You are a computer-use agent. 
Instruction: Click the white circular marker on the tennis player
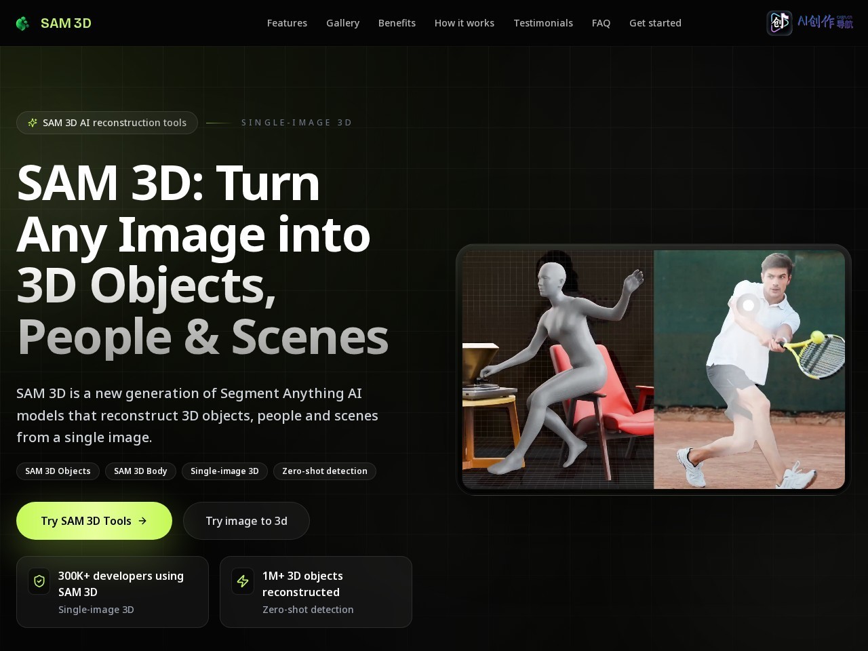[x=749, y=305]
